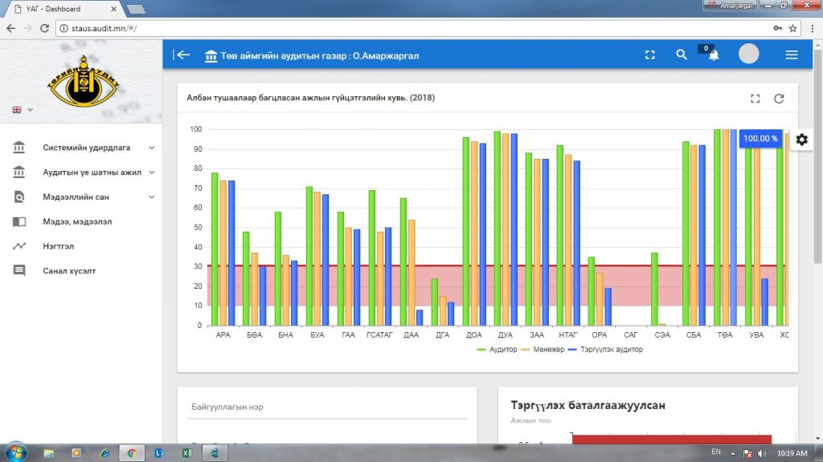Image resolution: width=823 pixels, height=462 pixels.
Task: Click the Мэдээллийн сан search-document icon
Action: [19, 197]
